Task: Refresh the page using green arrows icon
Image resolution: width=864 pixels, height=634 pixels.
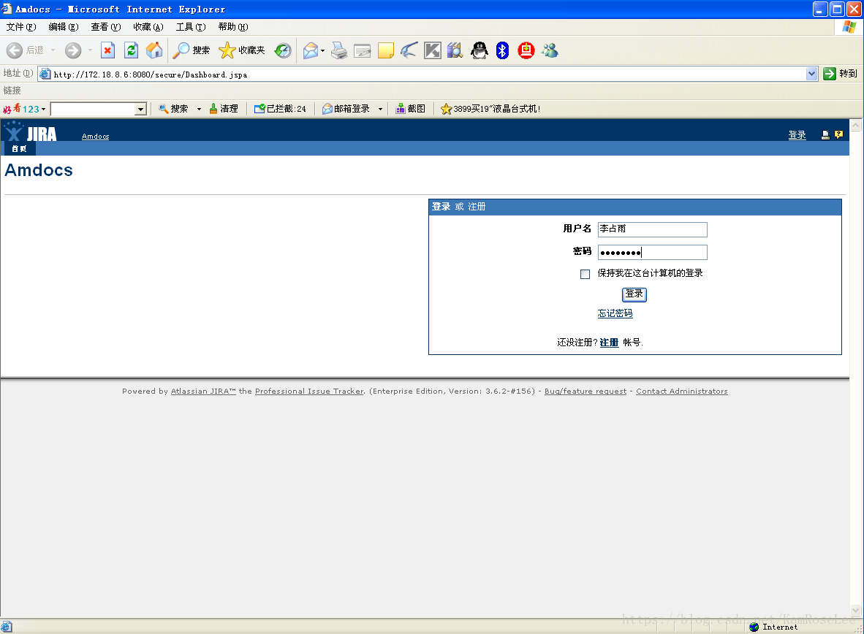Action: [131, 50]
